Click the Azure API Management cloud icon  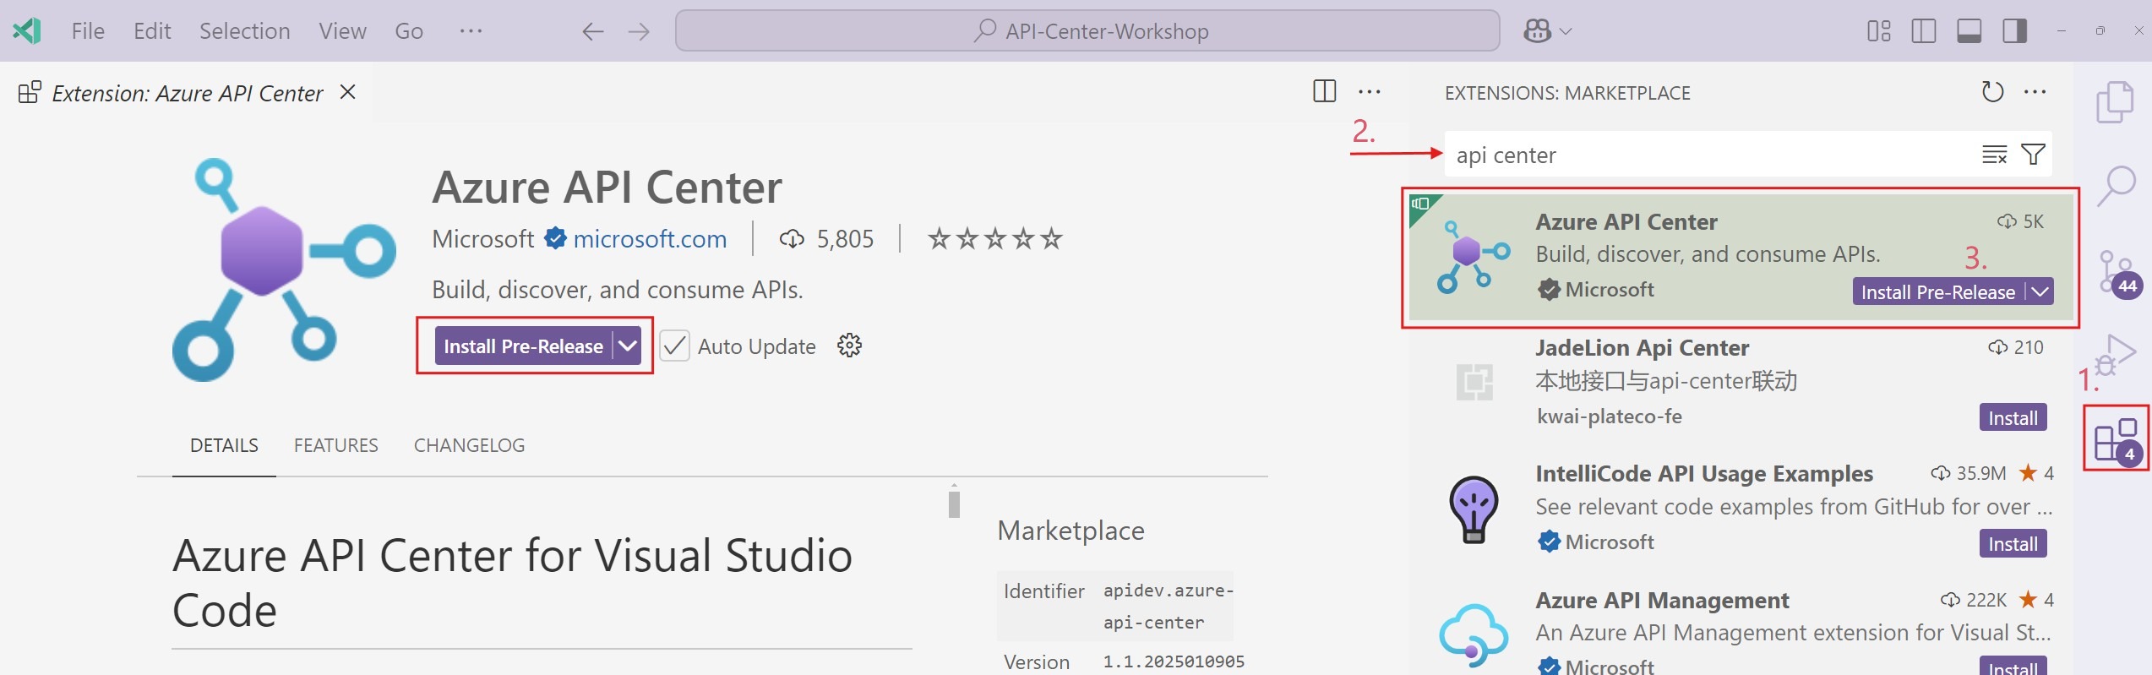pos(1474,635)
